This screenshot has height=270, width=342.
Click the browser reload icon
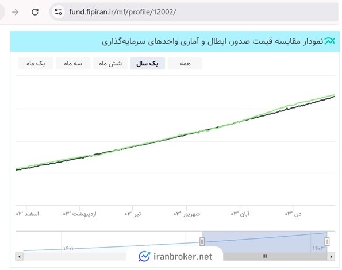[35, 11]
